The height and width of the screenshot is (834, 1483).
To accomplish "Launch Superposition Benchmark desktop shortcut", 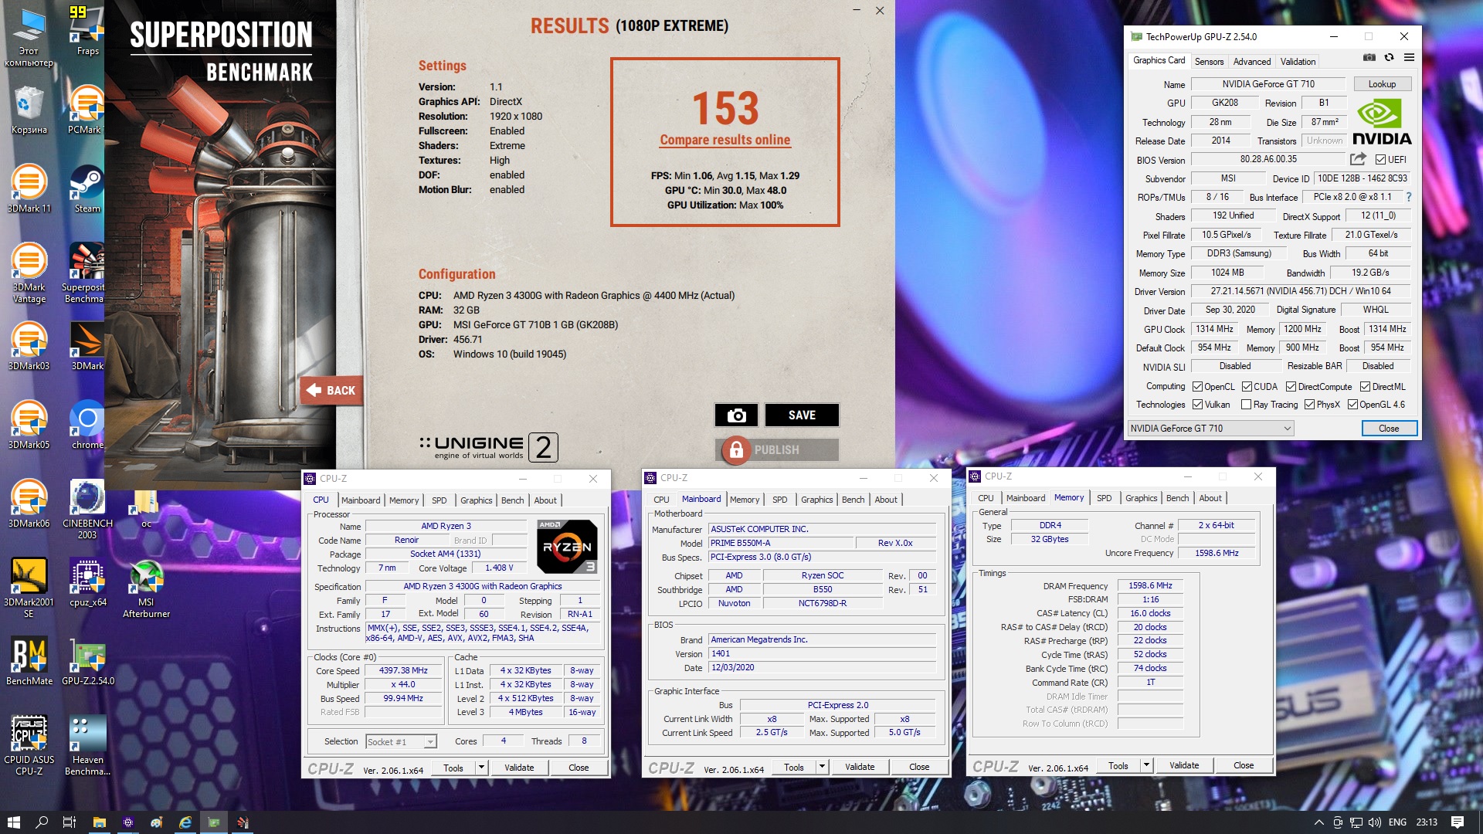I will 84,273.
